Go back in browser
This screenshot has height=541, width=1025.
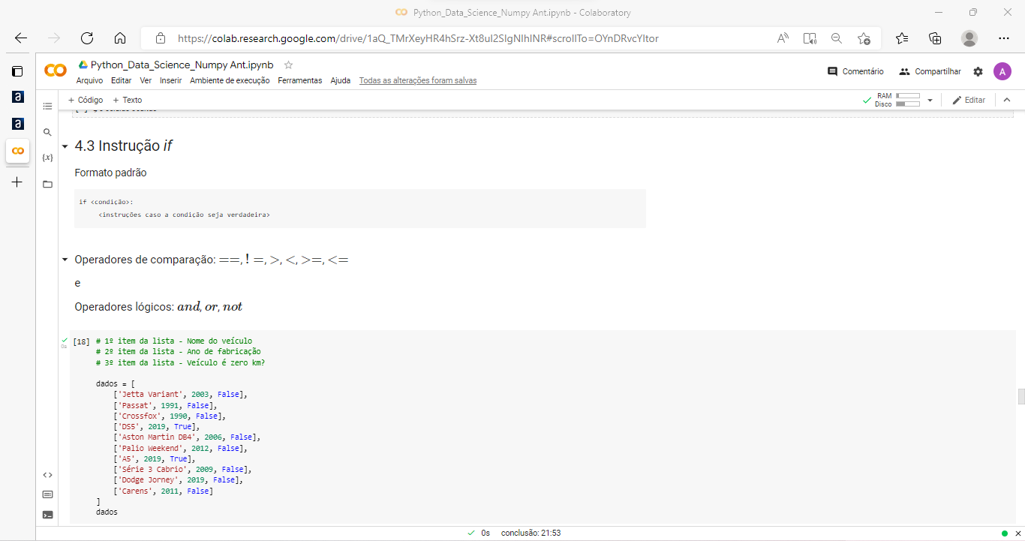click(21, 38)
